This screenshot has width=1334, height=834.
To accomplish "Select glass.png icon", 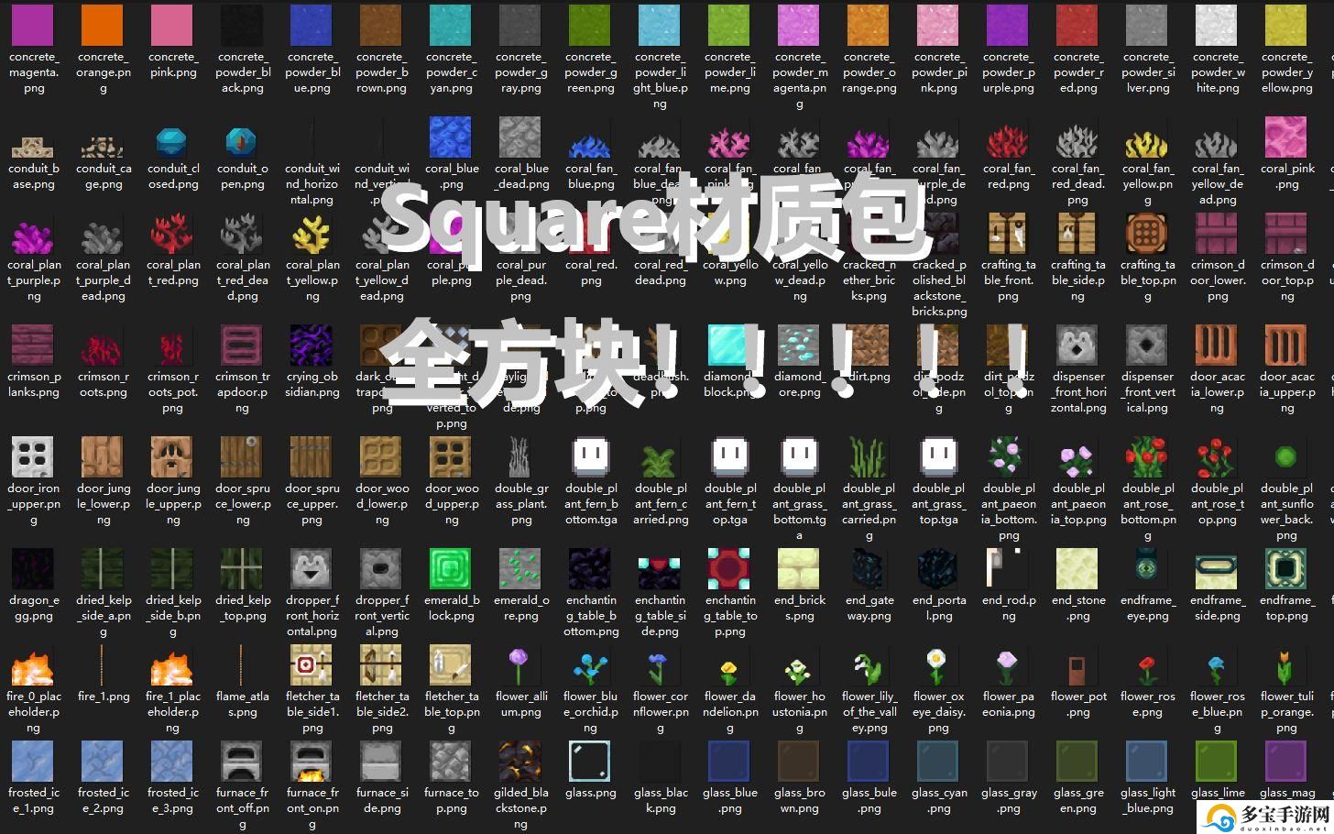I will click(590, 761).
